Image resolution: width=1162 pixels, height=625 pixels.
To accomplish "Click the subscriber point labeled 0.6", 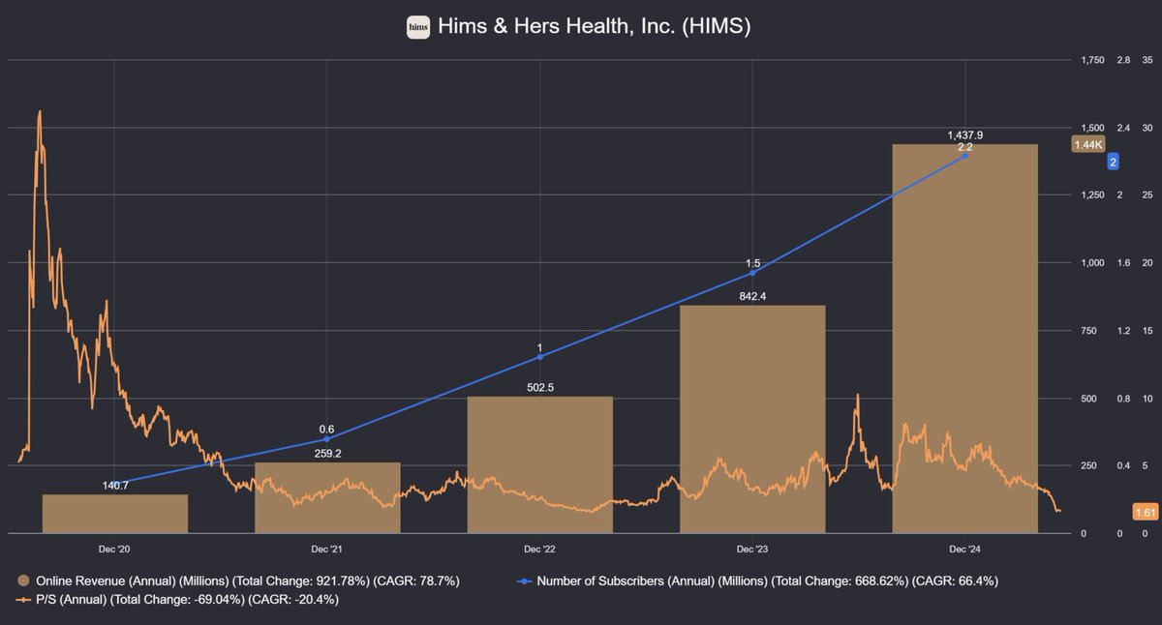I will pos(326,439).
